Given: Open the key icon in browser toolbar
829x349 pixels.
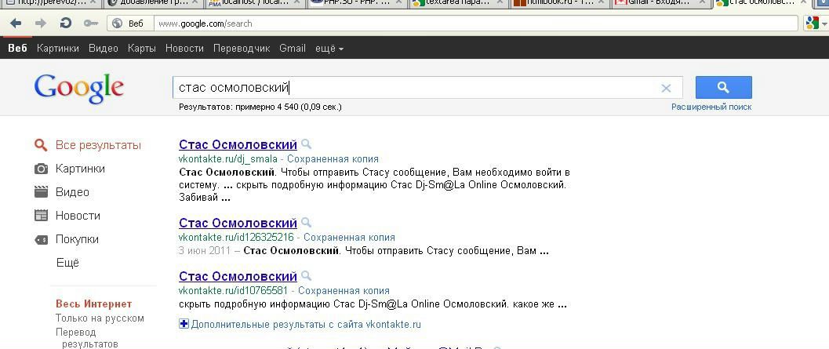Looking at the screenshot, I should [91, 24].
